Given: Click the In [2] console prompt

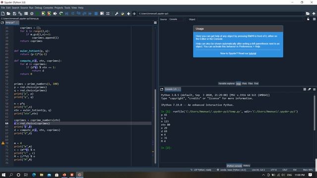Looking at the screenshot, I should [166, 148].
